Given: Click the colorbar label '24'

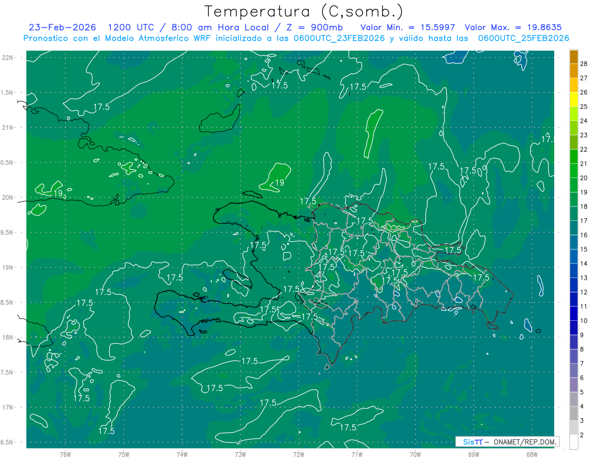Looking at the screenshot, I should 584,121.
